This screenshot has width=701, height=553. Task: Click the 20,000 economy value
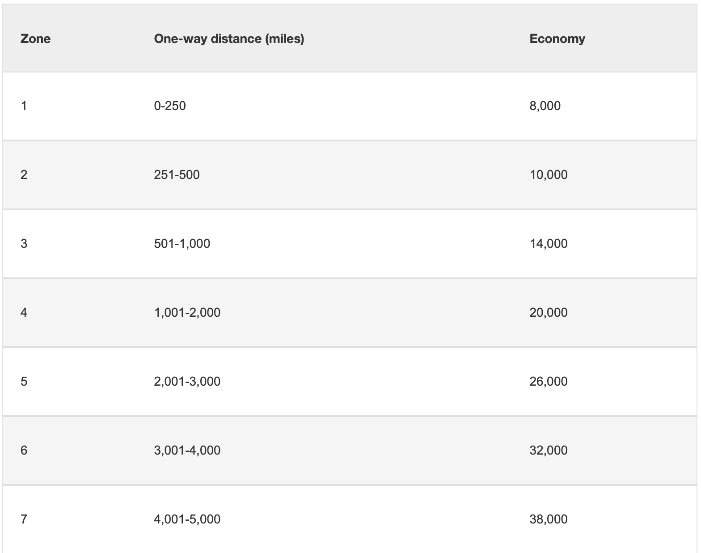click(549, 313)
